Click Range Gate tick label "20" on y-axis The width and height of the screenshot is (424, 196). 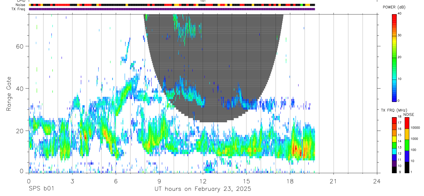click(20, 131)
